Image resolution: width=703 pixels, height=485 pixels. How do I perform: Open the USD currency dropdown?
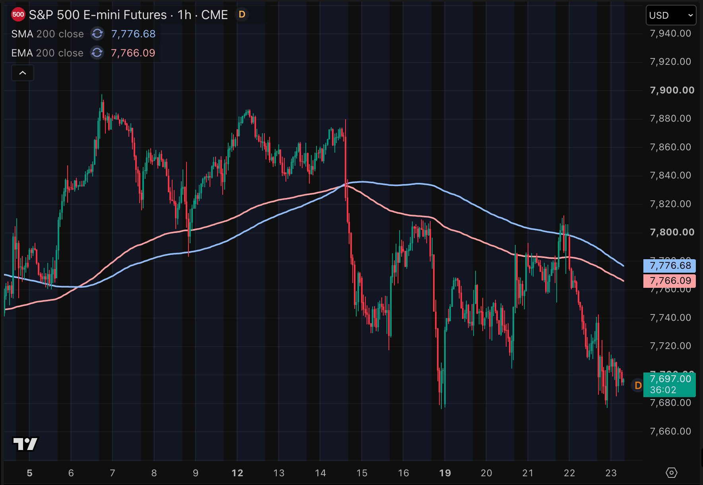pos(671,16)
